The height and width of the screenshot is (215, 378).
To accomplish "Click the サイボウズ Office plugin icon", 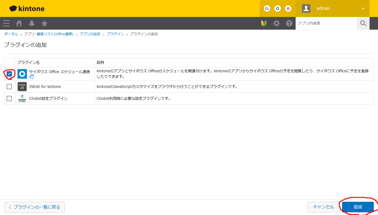I will tap(22, 74).
